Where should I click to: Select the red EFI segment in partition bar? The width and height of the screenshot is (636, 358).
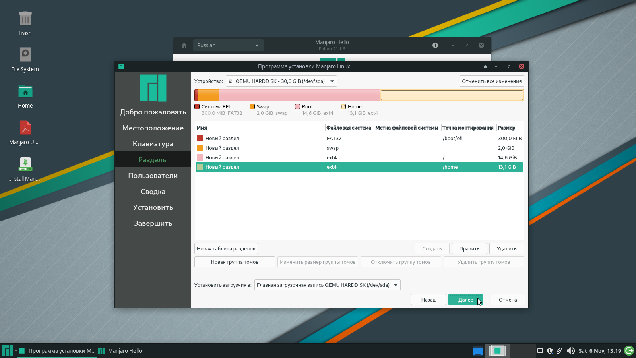tap(196, 95)
